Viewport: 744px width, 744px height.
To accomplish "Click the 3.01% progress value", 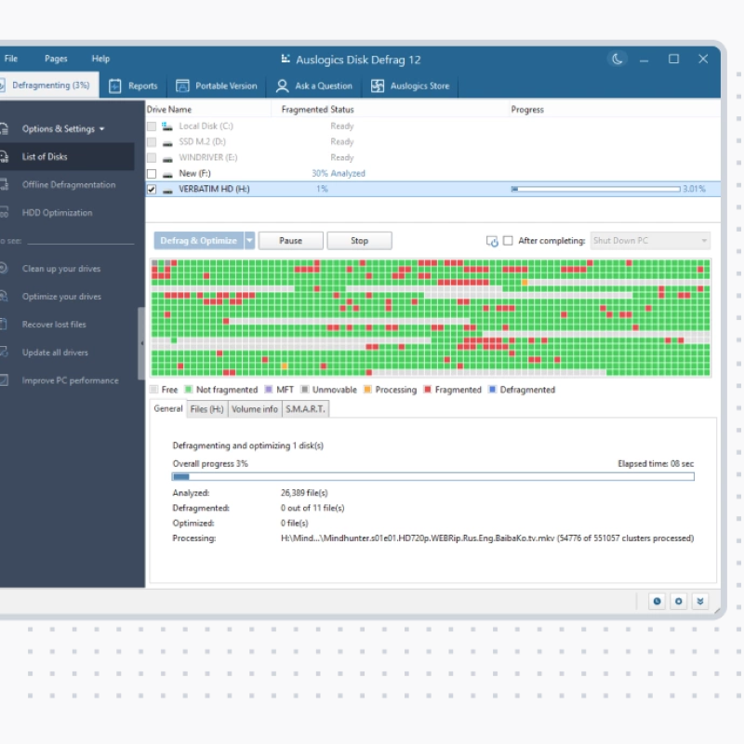I will (694, 189).
